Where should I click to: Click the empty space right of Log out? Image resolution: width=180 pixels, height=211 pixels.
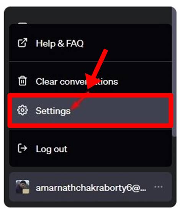[x=118, y=149]
